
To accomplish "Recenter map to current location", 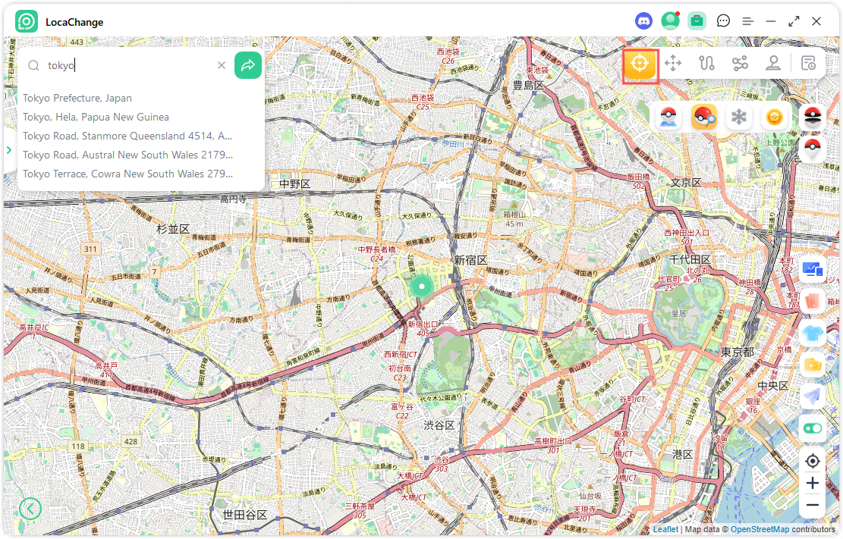I will click(x=813, y=461).
